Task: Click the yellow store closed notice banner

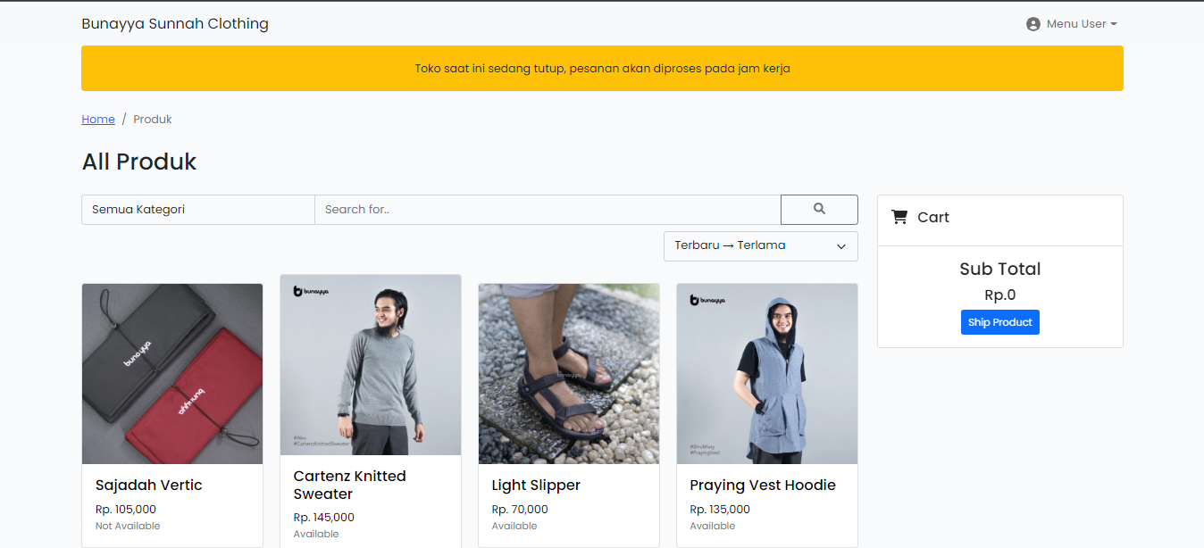Action: pyautogui.click(x=602, y=69)
